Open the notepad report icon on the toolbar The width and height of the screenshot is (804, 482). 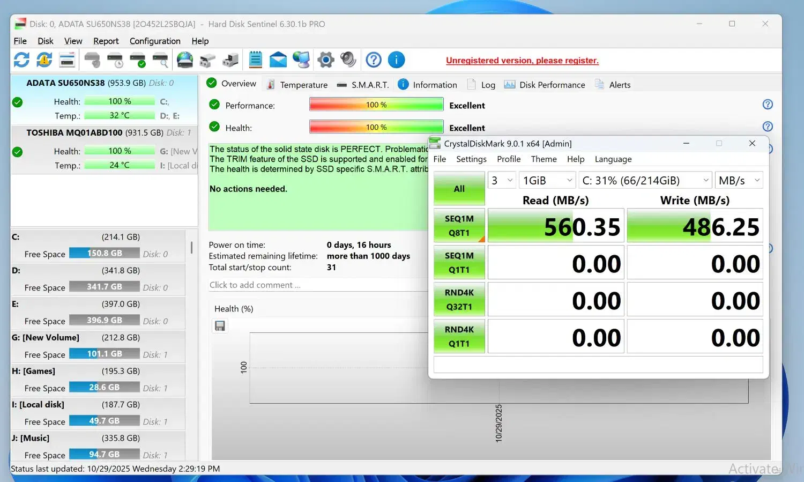tap(255, 60)
